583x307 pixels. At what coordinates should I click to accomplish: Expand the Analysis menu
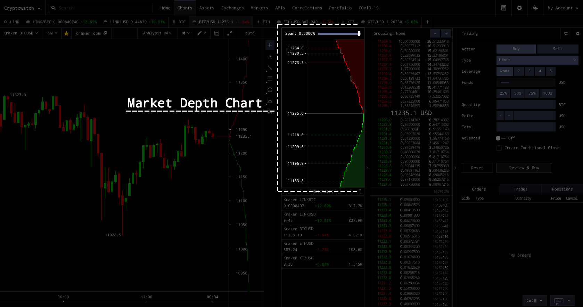click(x=157, y=33)
